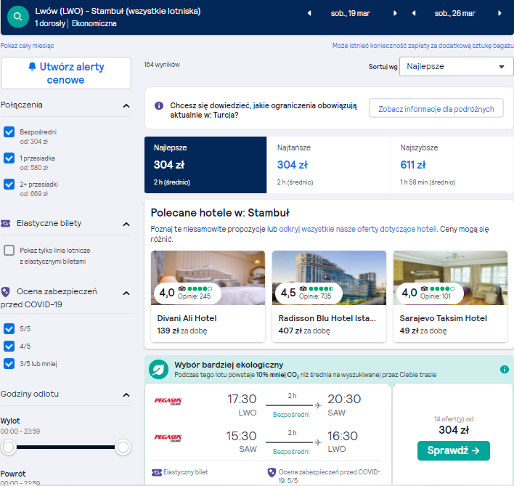Go to previous departure date arrow

[x=309, y=14]
